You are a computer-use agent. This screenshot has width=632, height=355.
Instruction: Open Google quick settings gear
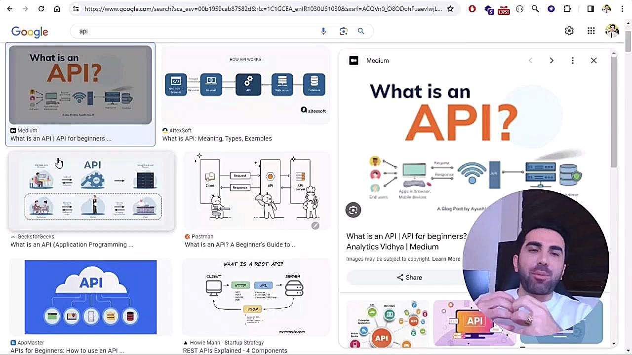569,31
